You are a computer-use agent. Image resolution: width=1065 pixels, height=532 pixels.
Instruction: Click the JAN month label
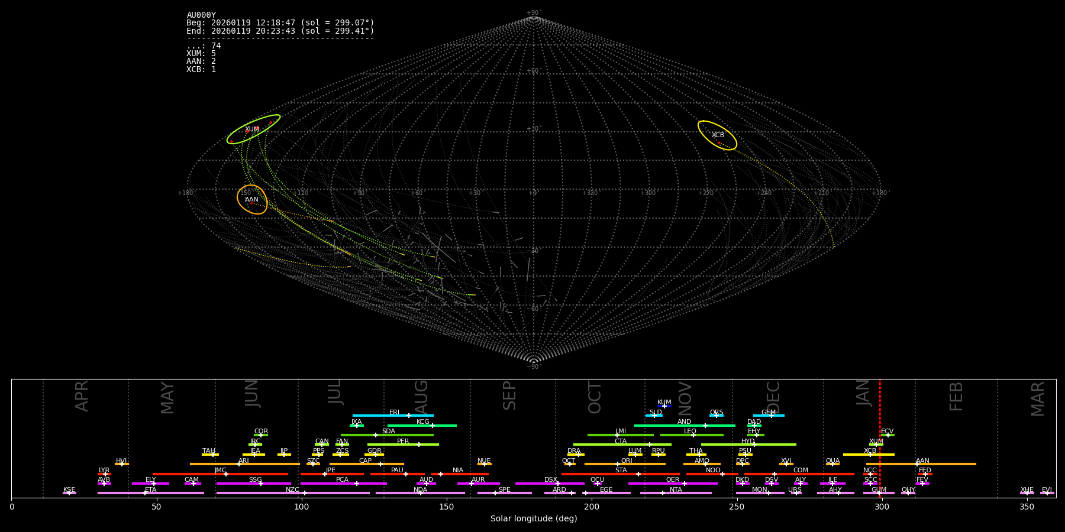tap(863, 393)
